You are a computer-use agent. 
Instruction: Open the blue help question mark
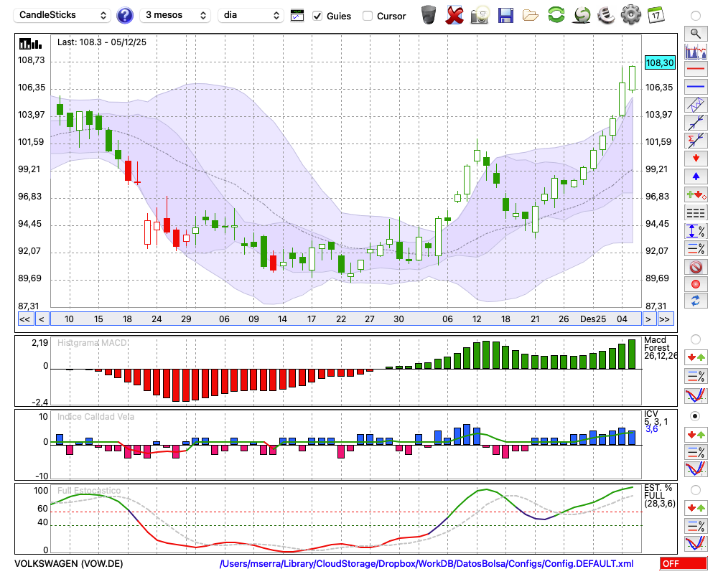pyautogui.click(x=125, y=15)
